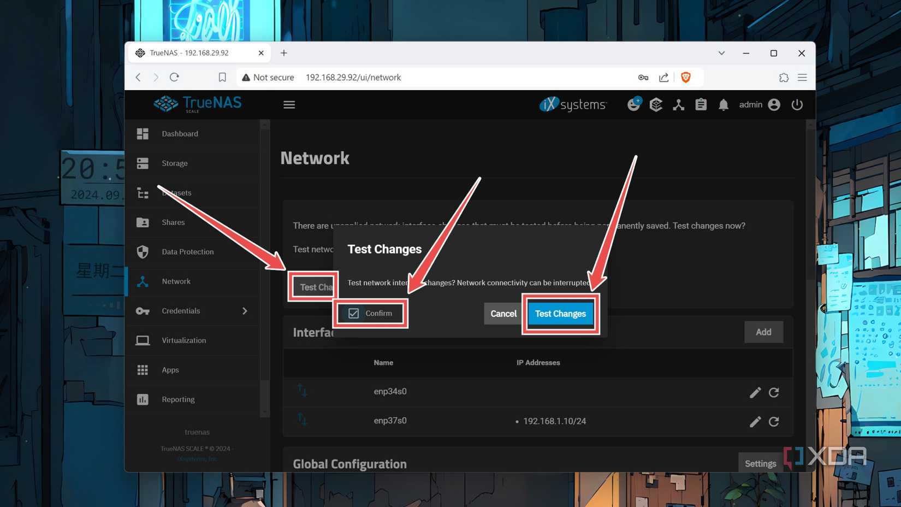Open the Brave browser main menu icon

click(x=802, y=78)
